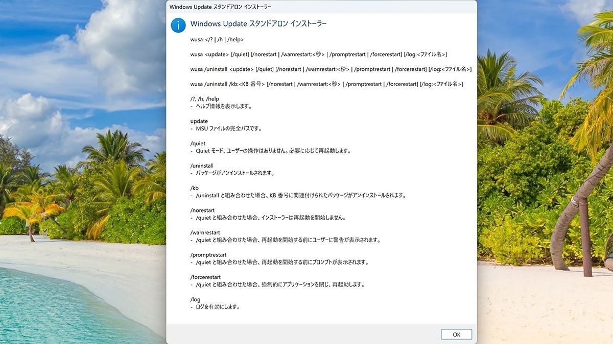Click the '/forcerestart' option label

click(205, 277)
